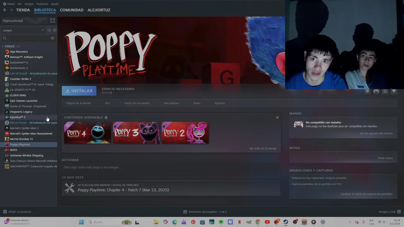Open the ALEJIORTUZ profile tab
The height and width of the screenshot is (227, 404).
click(x=99, y=10)
